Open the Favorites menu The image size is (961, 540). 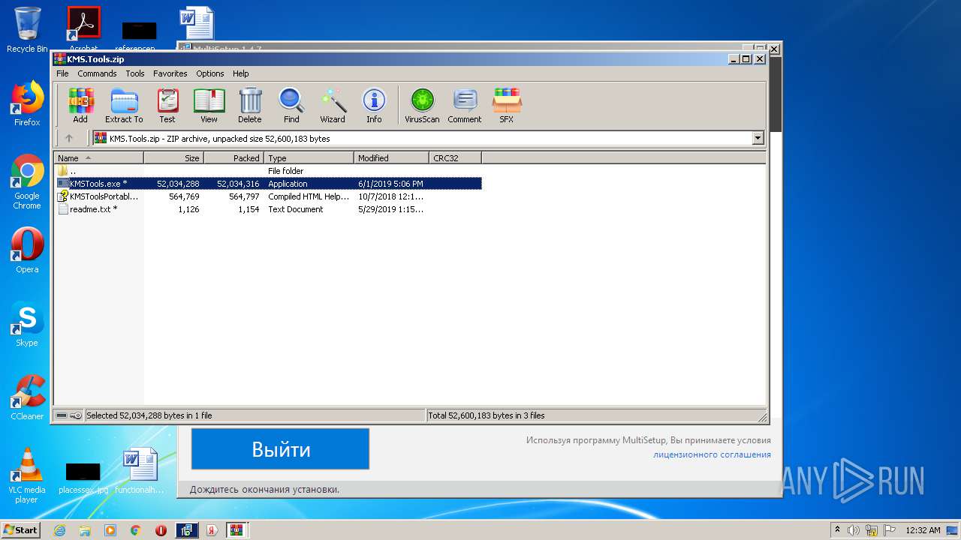(x=170, y=73)
